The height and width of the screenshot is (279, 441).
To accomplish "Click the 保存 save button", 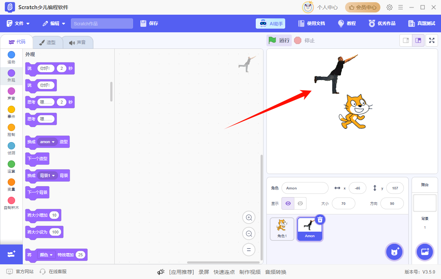I will tap(149, 23).
